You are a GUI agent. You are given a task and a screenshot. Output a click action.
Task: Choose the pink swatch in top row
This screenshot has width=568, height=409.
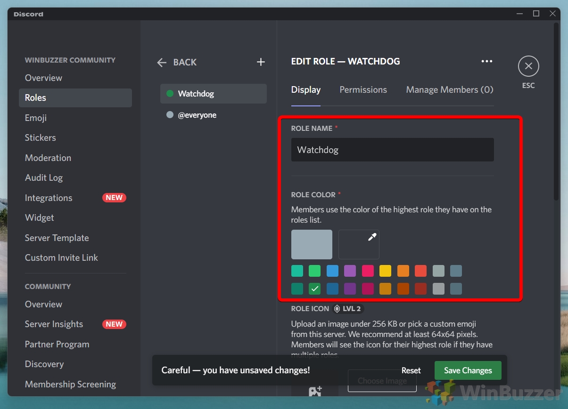coord(368,271)
